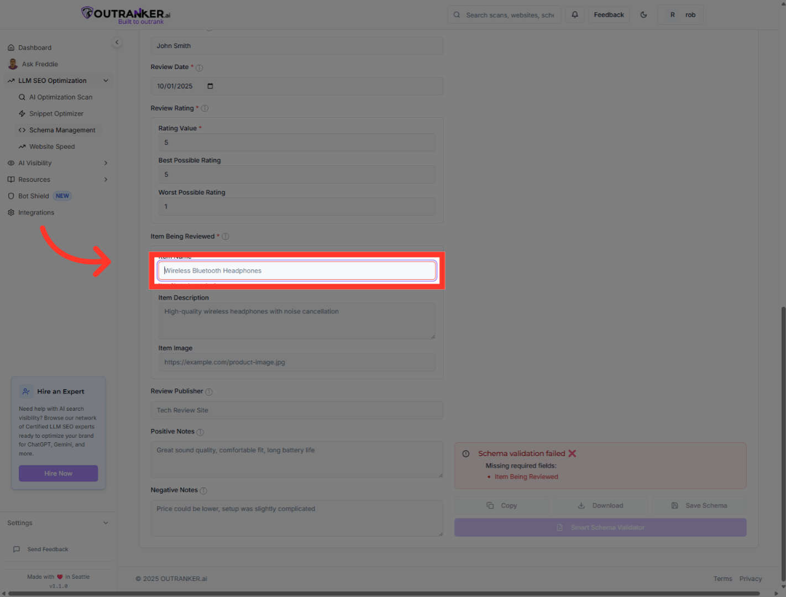Click the info icon beside Negative Notes
Viewport: 786px width, 597px height.
203,491
